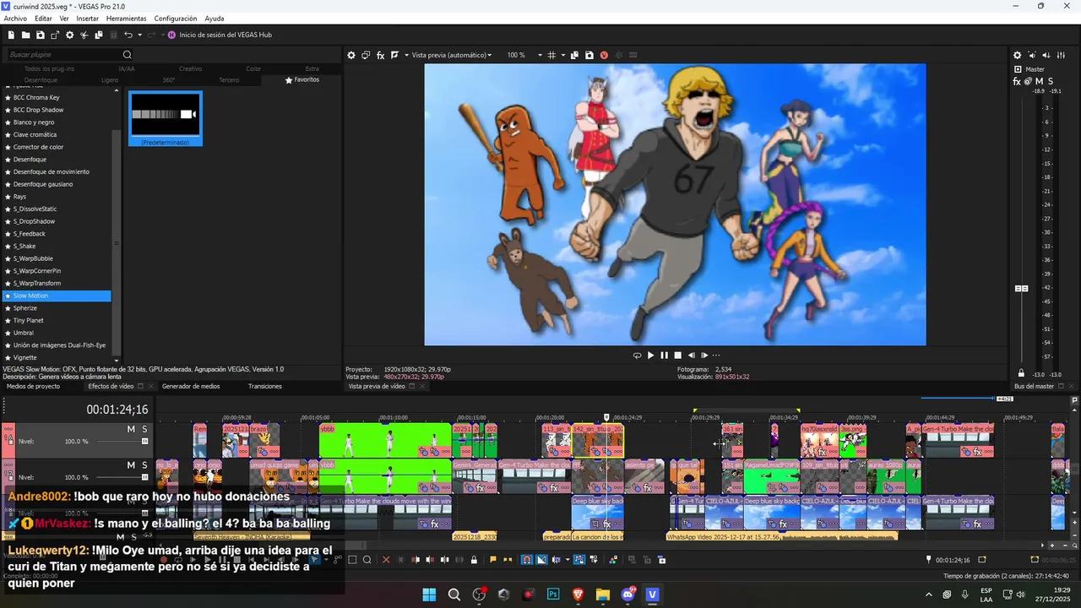
Task: Toggle lock event icon in timeline toolbar
Action: (474, 560)
